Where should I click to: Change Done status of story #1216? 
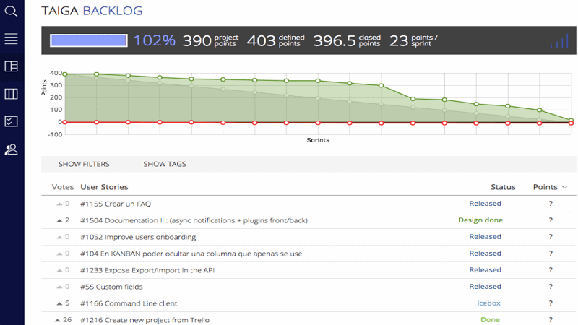pos(490,319)
